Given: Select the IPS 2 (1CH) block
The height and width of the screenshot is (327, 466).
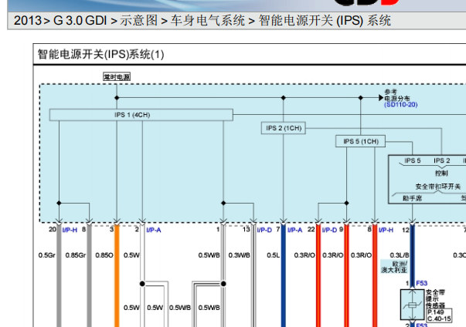Looking at the screenshot, I should point(284,128).
